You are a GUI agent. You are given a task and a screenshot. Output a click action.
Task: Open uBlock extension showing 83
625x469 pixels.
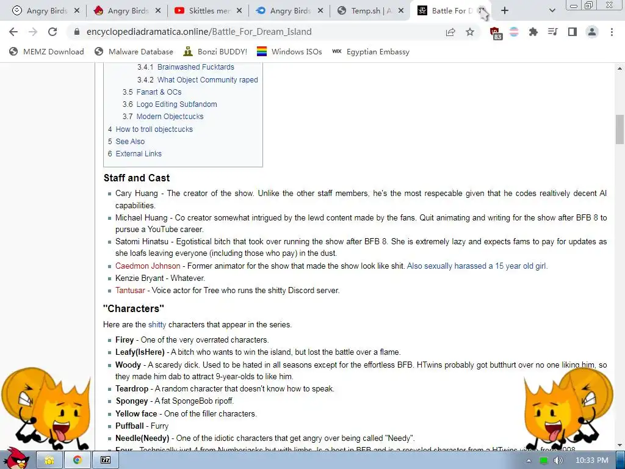click(496, 33)
